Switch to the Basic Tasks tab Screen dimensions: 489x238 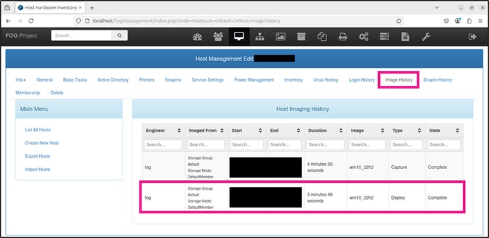[x=75, y=80]
